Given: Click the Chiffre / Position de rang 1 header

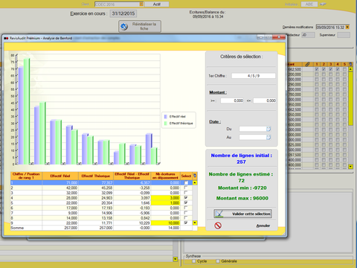Looking at the screenshot, I should [26, 176].
